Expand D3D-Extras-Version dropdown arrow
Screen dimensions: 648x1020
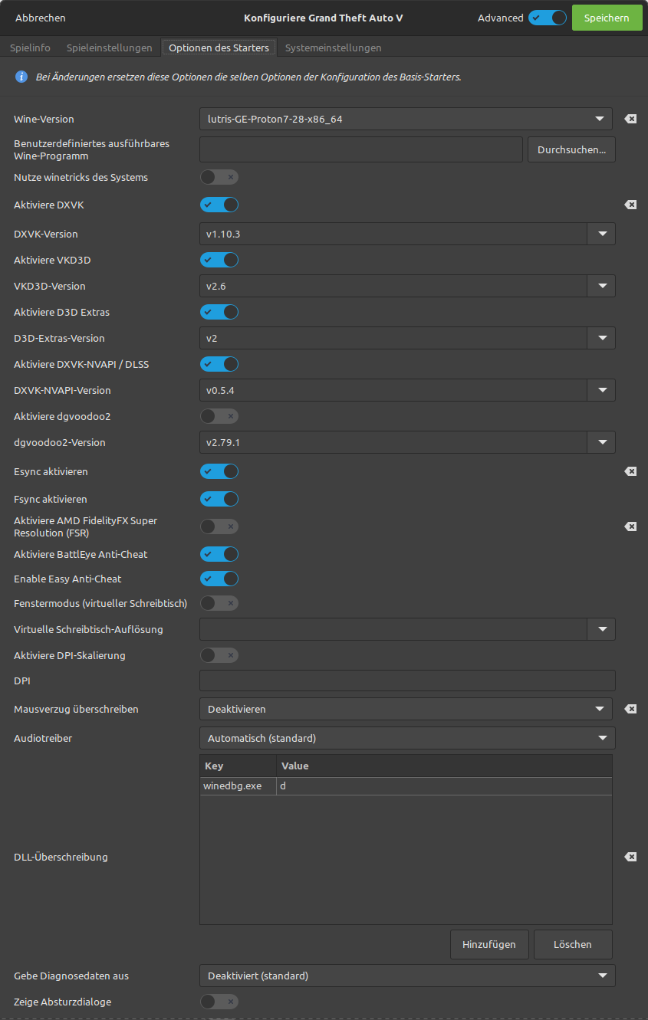pos(601,338)
